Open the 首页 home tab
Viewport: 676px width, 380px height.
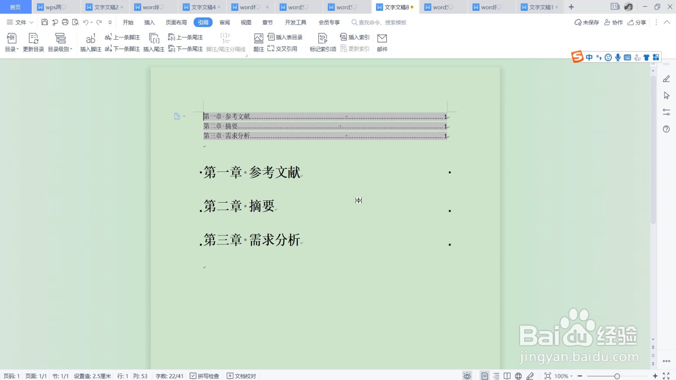15,7
